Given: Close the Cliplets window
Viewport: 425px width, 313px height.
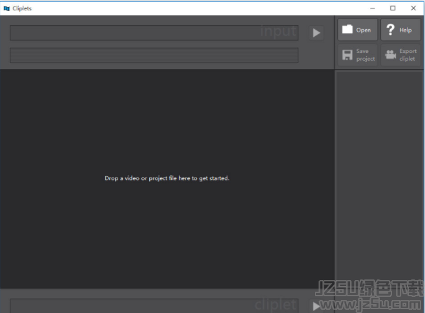Looking at the screenshot, I should tap(413, 8).
